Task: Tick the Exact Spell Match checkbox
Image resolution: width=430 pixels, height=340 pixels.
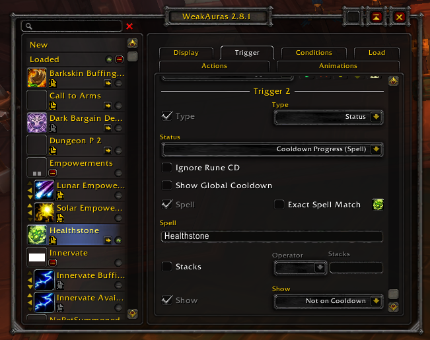Action: (x=279, y=205)
